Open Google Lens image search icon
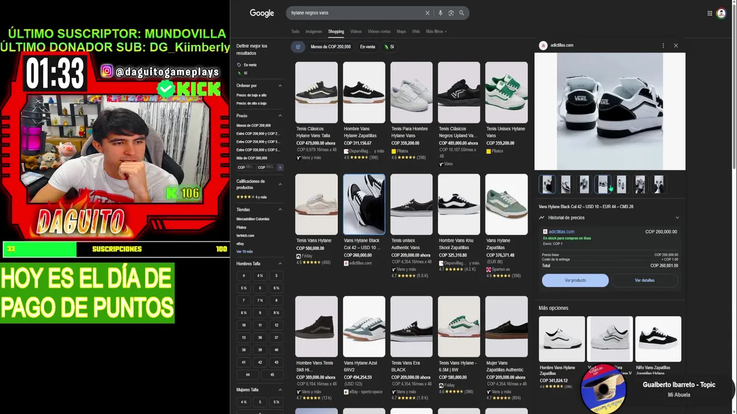Viewport: 737px width, 414px height. pos(451,13)
